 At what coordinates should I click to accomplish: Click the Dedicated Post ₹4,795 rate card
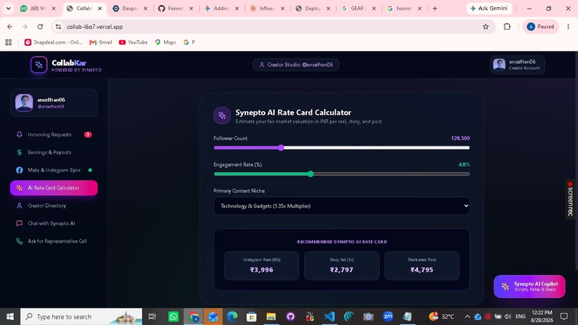tap(422, 265)
